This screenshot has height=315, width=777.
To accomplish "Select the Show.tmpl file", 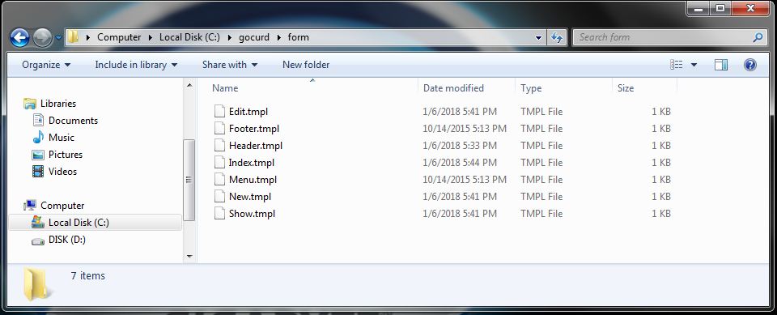I will (252, 213).
